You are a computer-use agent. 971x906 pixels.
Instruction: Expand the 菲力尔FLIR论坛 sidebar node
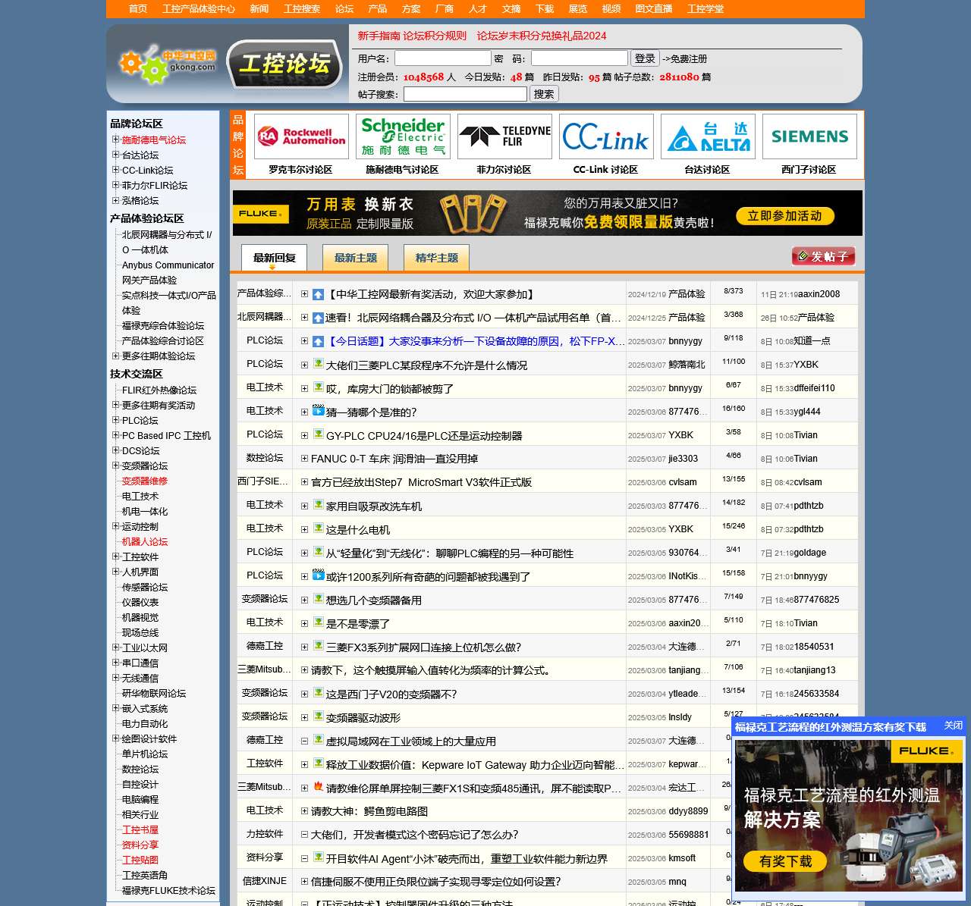tap(116, 185)
